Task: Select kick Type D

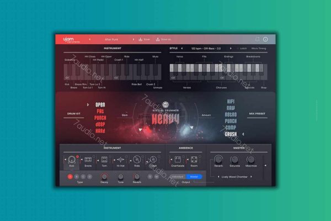Action: 90,177
